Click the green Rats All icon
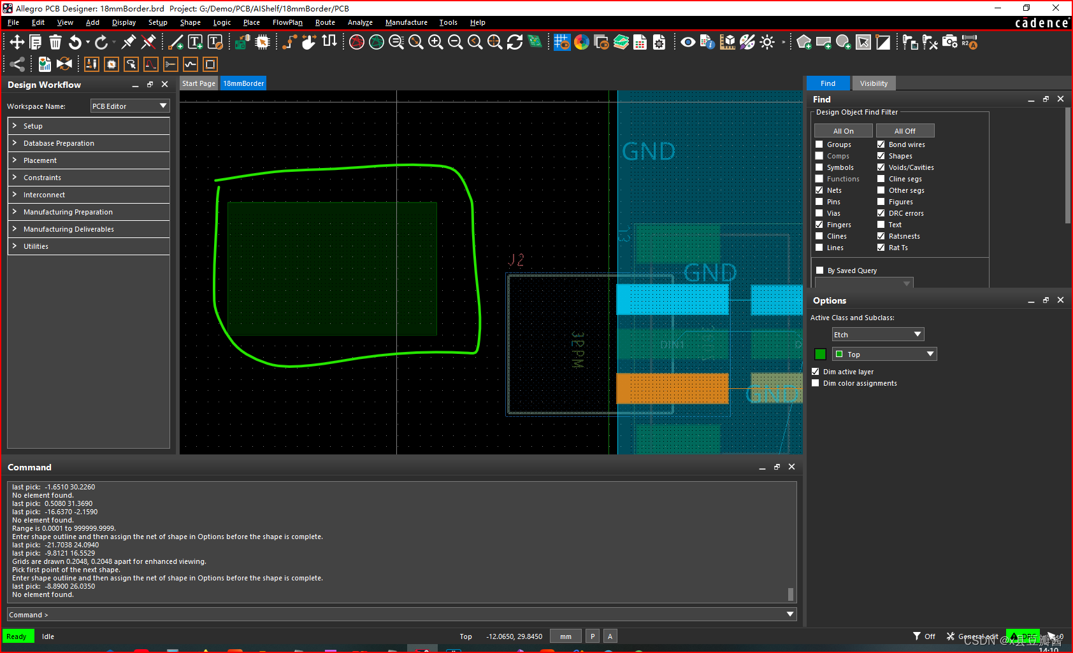The image size is (1073, 653). 377,42
